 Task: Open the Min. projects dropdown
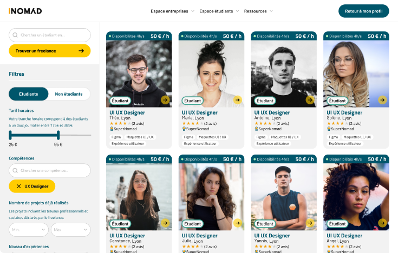click(29, 230)
